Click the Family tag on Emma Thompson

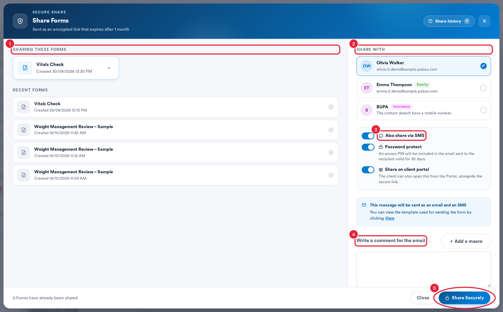pos(423,85)
